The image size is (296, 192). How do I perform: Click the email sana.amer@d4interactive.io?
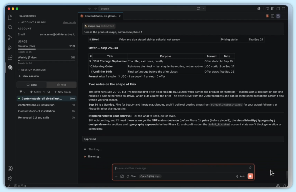point(58,34)
